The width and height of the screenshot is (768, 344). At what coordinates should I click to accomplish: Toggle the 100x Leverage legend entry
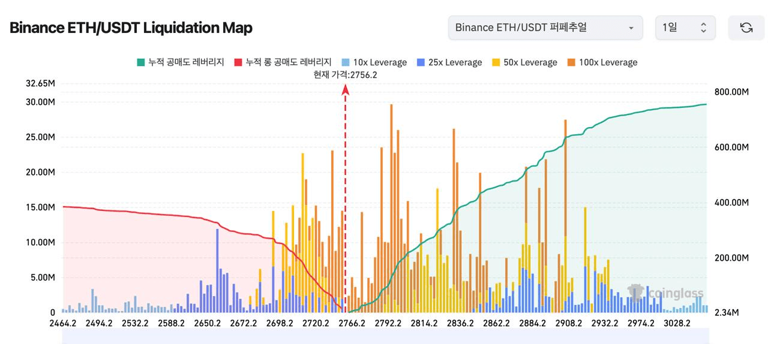click(602, 62)
